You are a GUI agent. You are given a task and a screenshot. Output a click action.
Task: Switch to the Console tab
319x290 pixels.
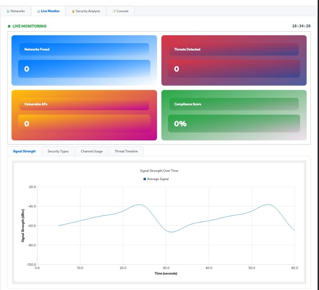click(x=120, y=10)
